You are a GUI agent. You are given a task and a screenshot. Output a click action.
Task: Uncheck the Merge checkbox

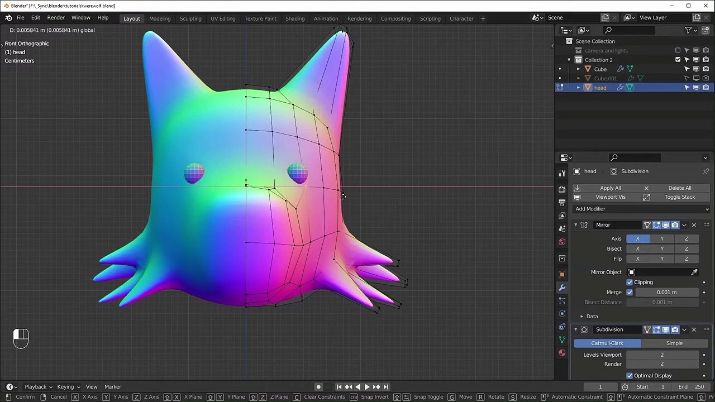point(630,293)
